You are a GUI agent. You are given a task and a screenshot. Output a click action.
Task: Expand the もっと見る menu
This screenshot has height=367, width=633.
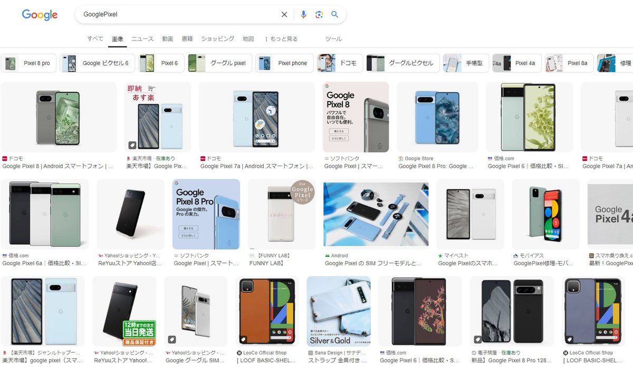click(x=281, y=39)
